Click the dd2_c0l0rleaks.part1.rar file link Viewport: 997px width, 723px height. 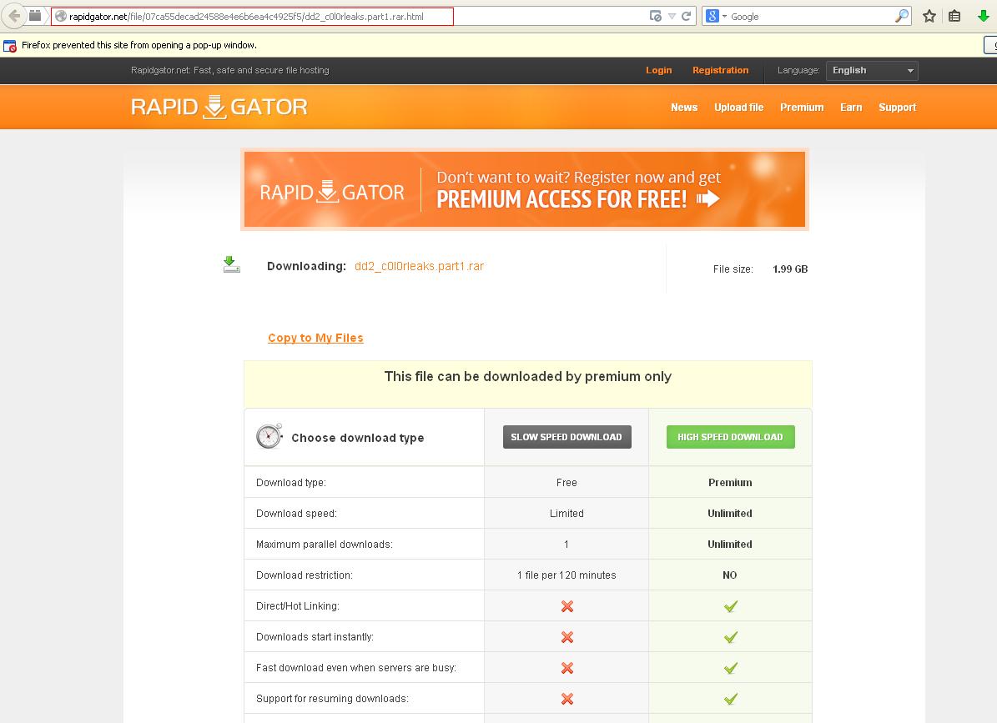[419, 266]
